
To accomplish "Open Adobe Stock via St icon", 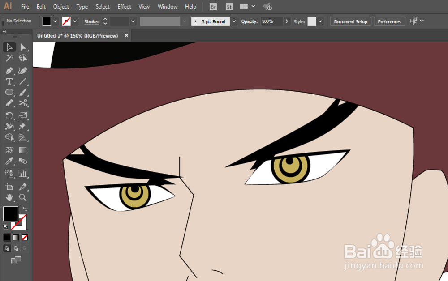I will [x=229, y=7].
